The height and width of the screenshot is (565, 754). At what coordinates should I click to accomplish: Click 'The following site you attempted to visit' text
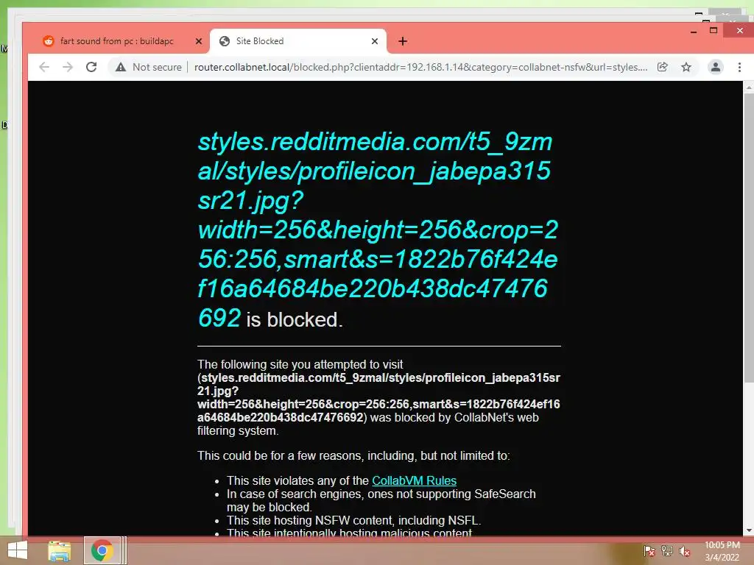[x=300, y=365]
